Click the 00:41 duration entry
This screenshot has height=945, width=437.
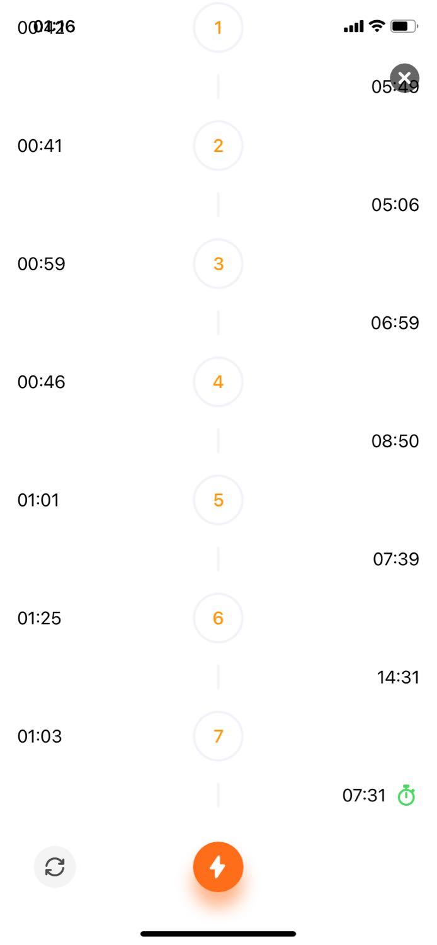tap(40, 146)
